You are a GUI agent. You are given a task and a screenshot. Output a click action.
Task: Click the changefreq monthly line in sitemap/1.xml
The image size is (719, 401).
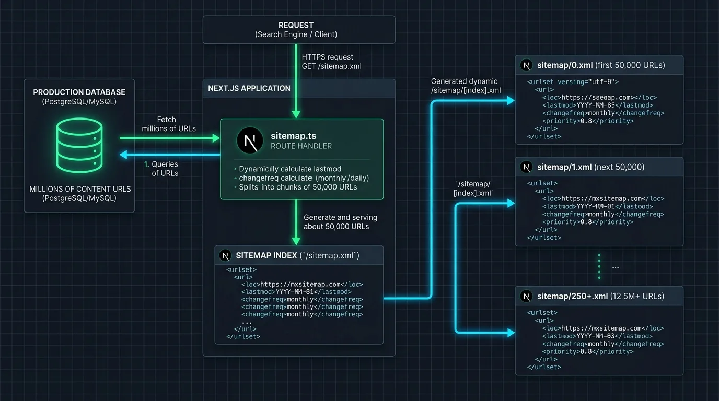(603, 214)
